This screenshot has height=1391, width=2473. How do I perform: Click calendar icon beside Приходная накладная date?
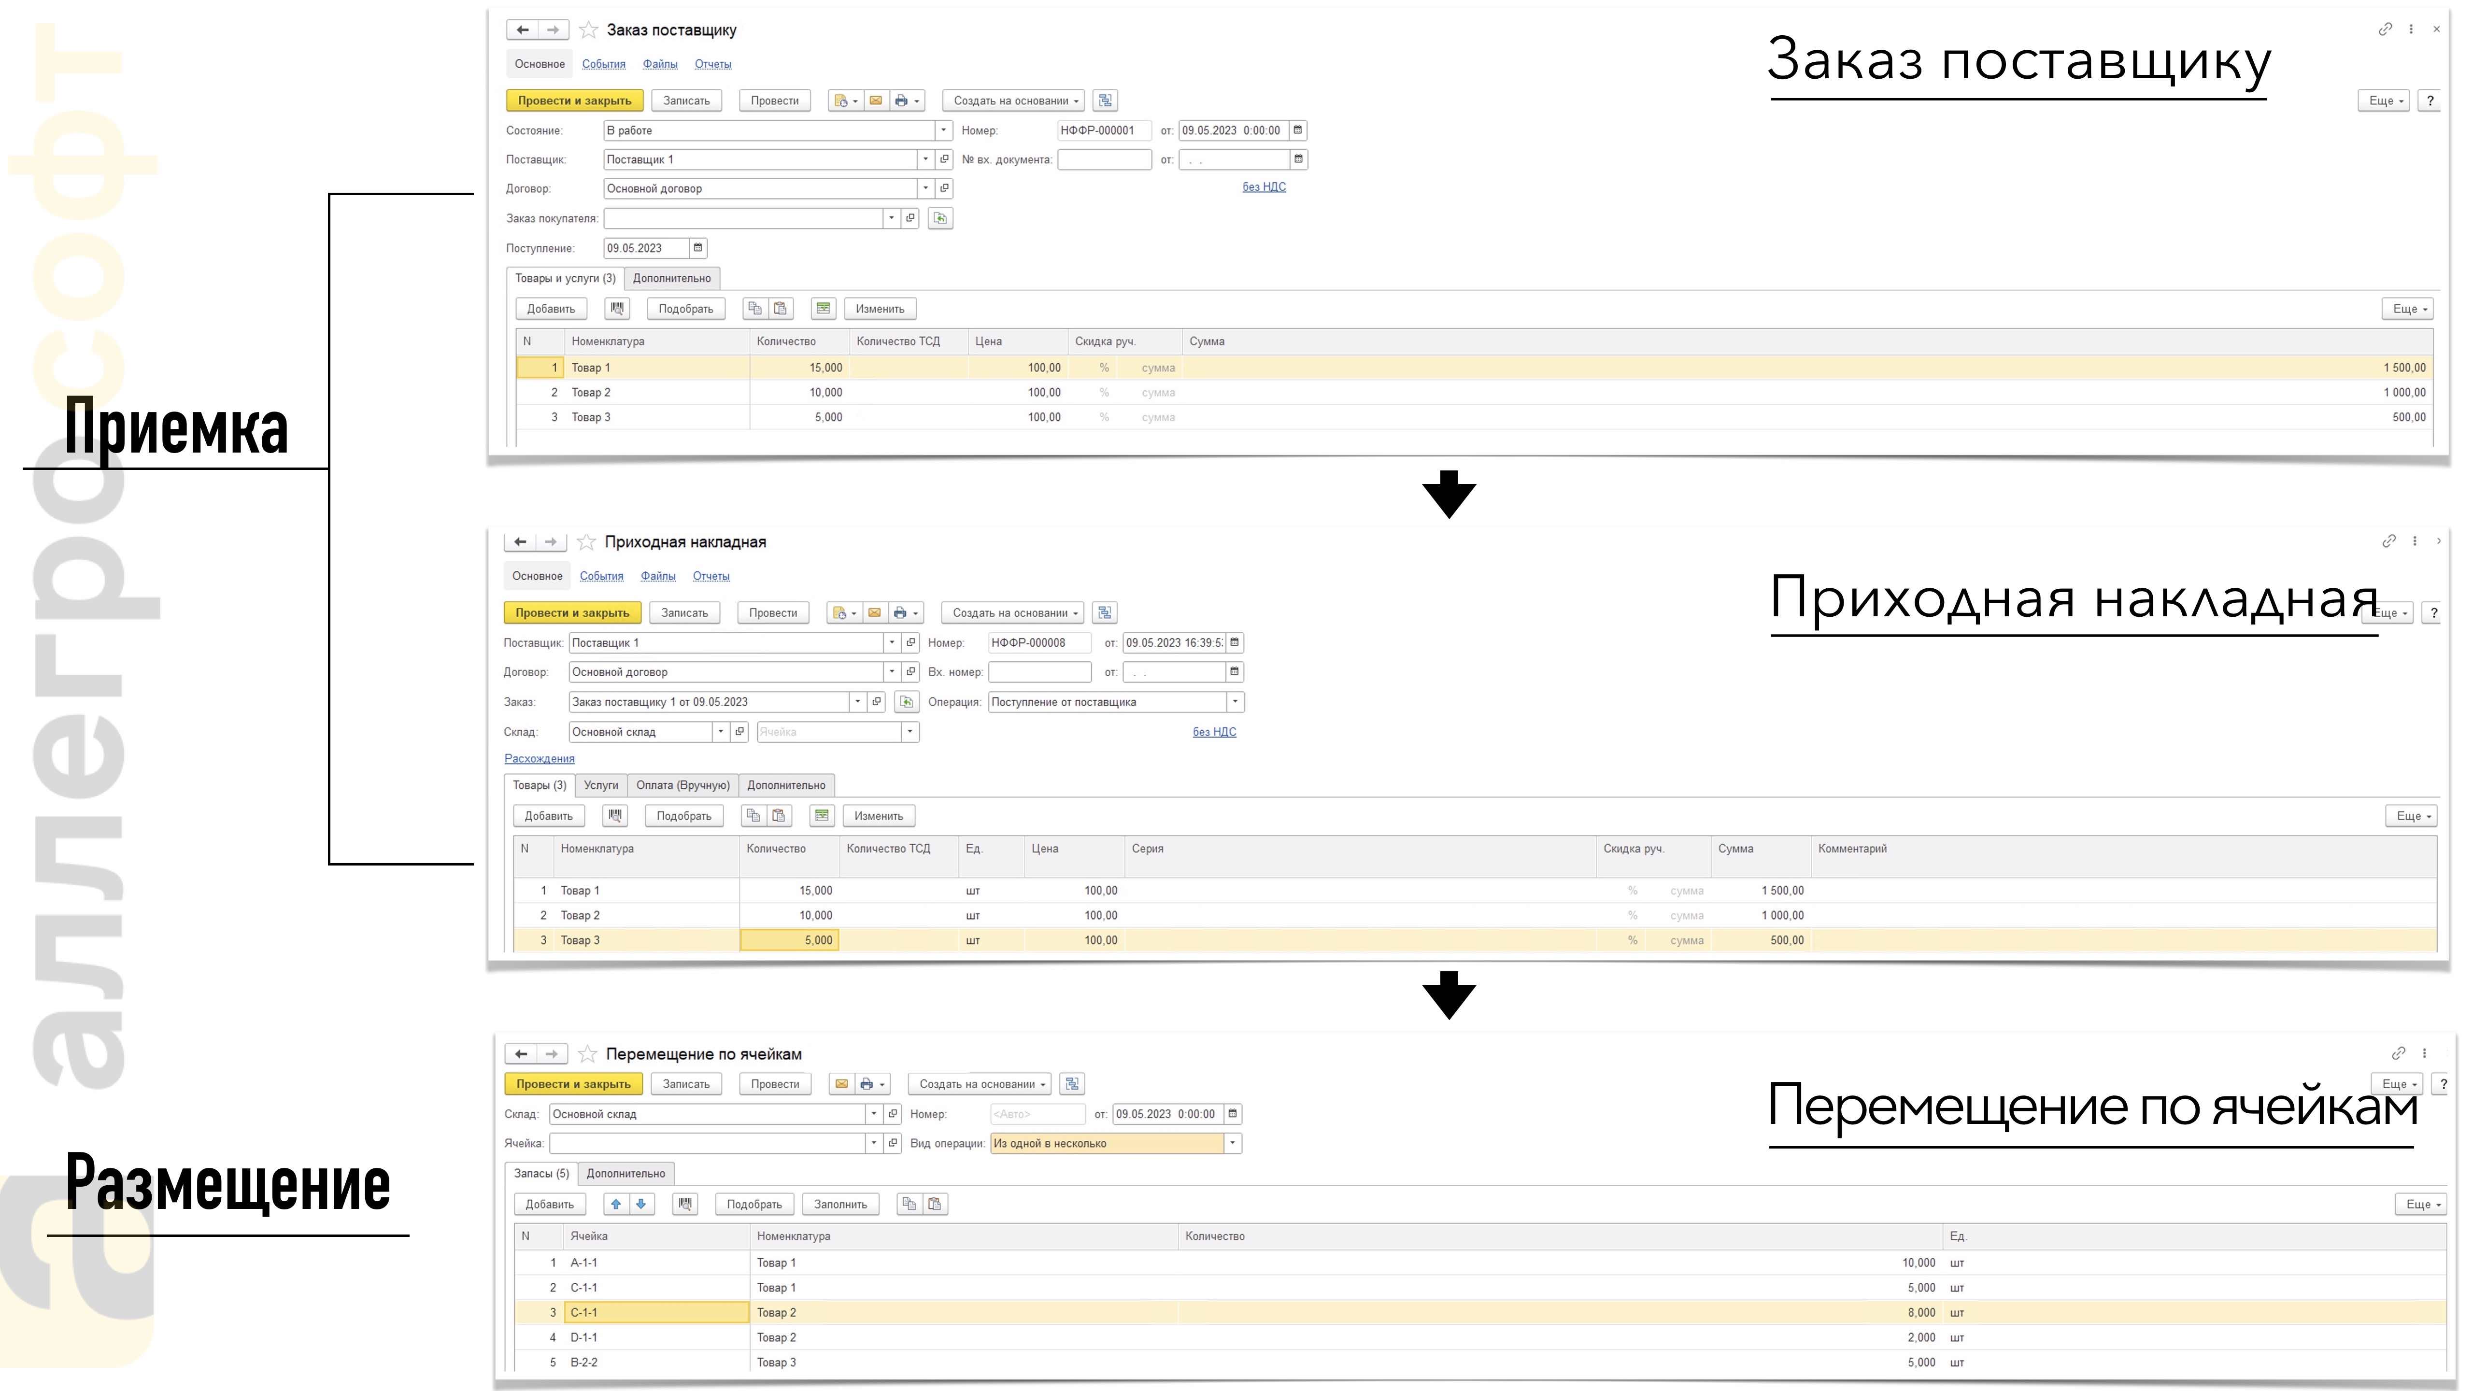[1235, 643]
